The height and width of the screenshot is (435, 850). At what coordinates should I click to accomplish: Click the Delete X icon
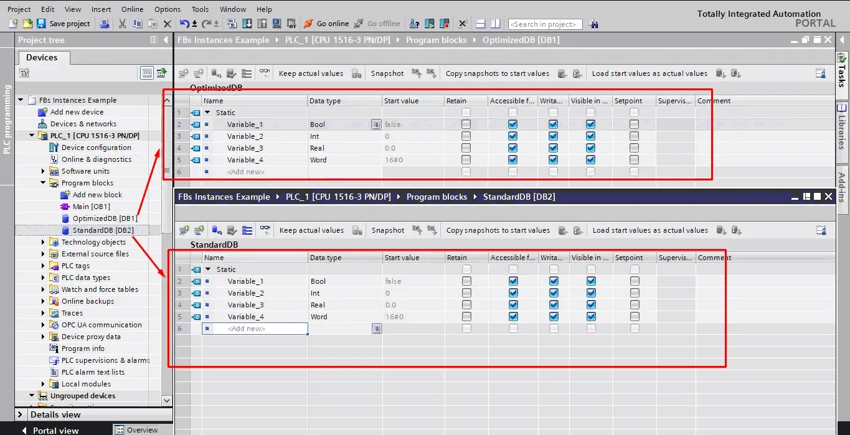pos(167,24)
